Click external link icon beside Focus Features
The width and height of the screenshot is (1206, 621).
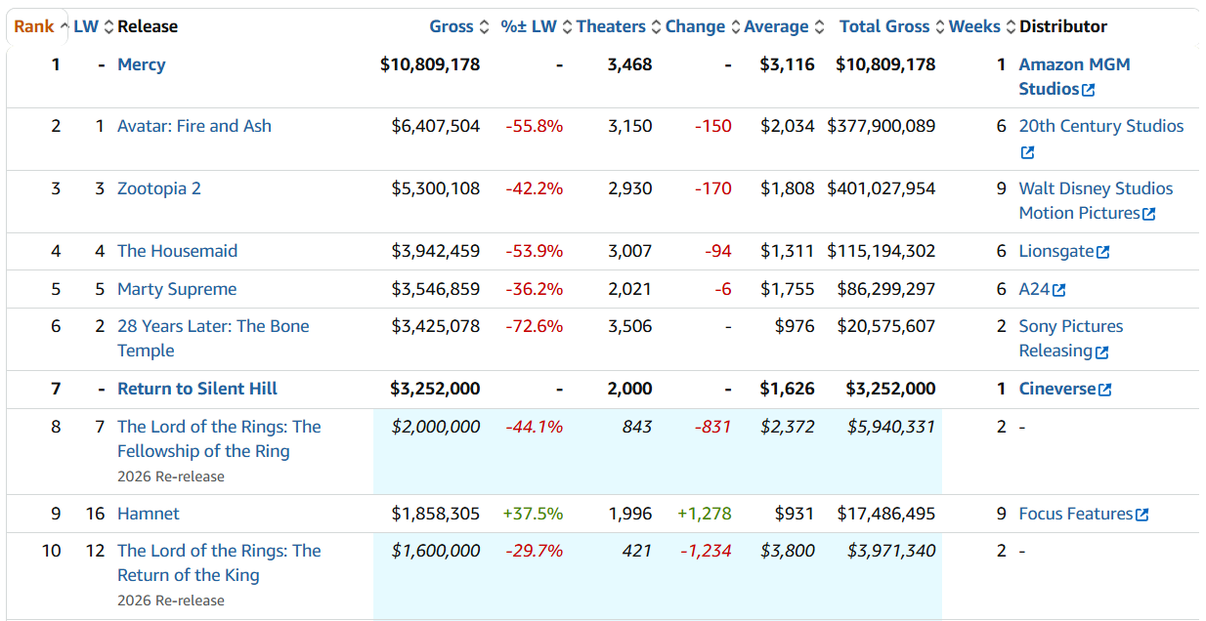click(1141, 515)
